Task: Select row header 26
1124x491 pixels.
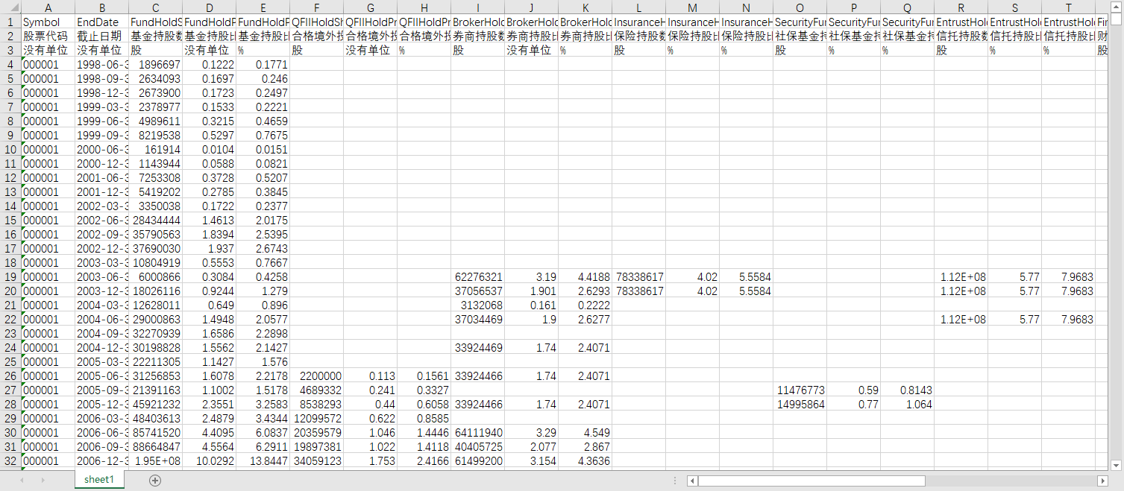Action: (x=10, y=376)
